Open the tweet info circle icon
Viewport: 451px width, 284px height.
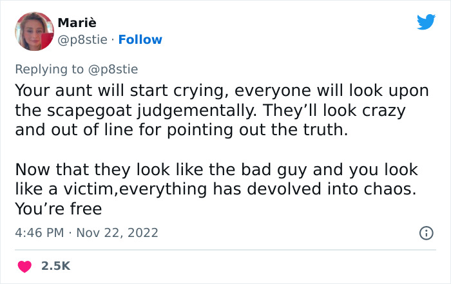426,232
